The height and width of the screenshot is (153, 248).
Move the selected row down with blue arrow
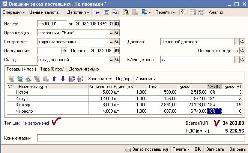pyautogui.click(x=63, y=79)
